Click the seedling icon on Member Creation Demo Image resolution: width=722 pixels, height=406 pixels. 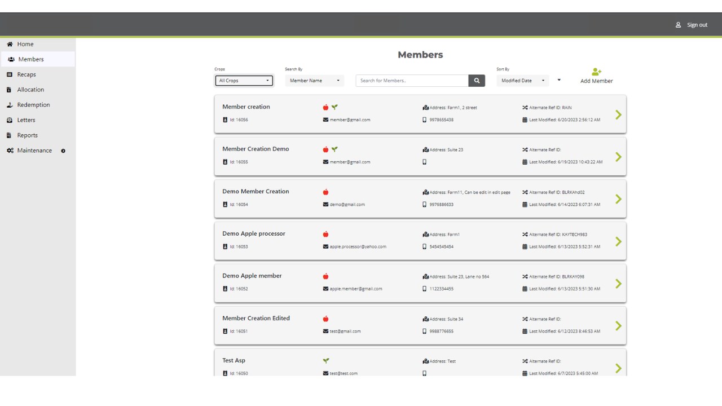pyautogui.click(x=334, y=149)
